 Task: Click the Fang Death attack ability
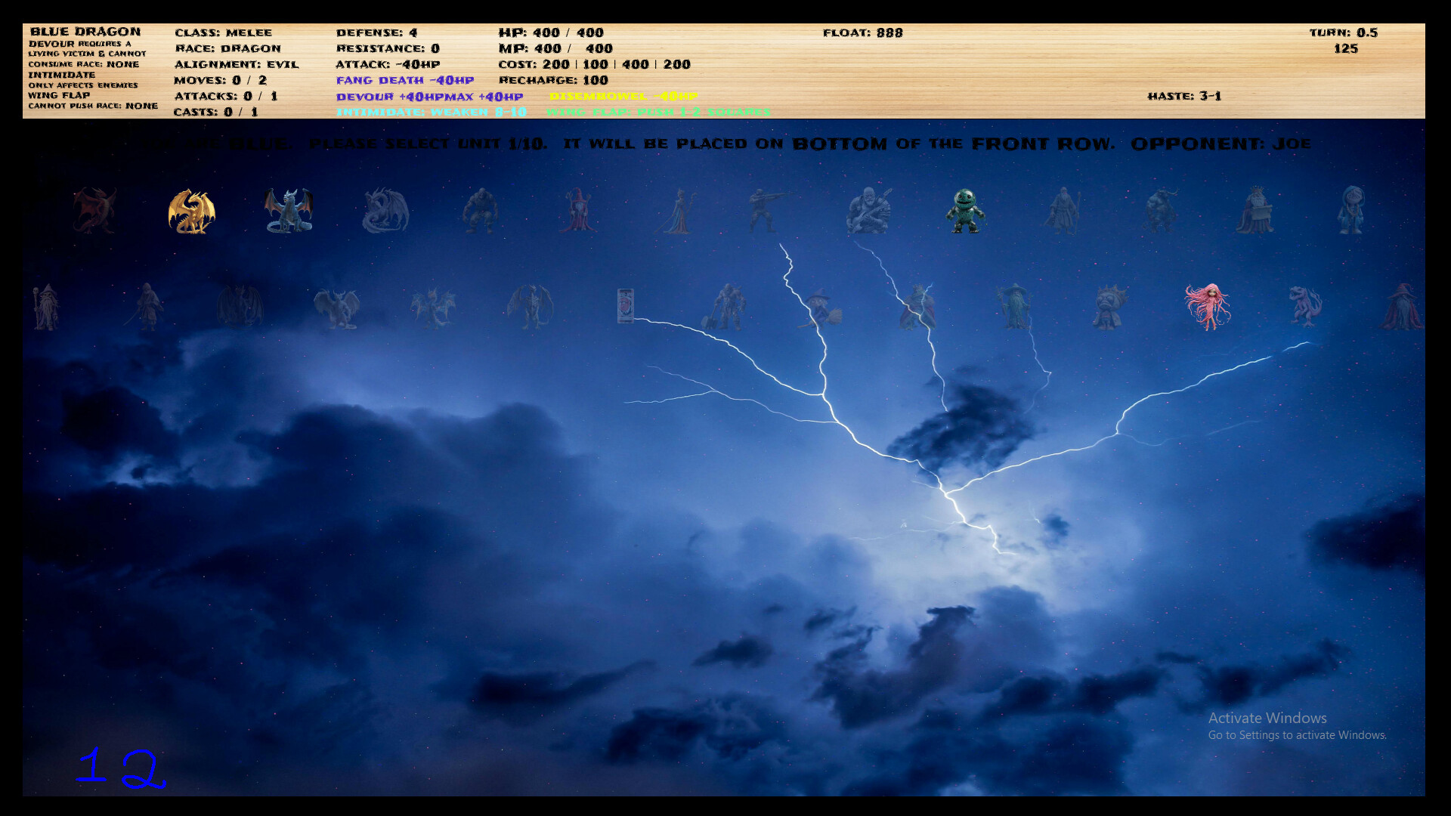(x=405, y=80)
